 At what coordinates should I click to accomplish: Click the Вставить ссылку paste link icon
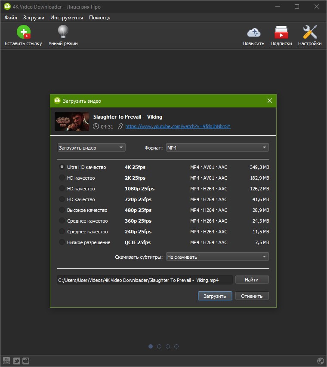(x=23, y=32)
